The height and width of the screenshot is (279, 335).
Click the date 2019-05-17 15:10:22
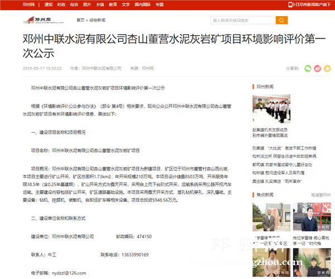42,68
